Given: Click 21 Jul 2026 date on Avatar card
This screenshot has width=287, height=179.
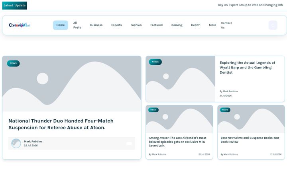Looking at the screenshot, I should (204, 154).
